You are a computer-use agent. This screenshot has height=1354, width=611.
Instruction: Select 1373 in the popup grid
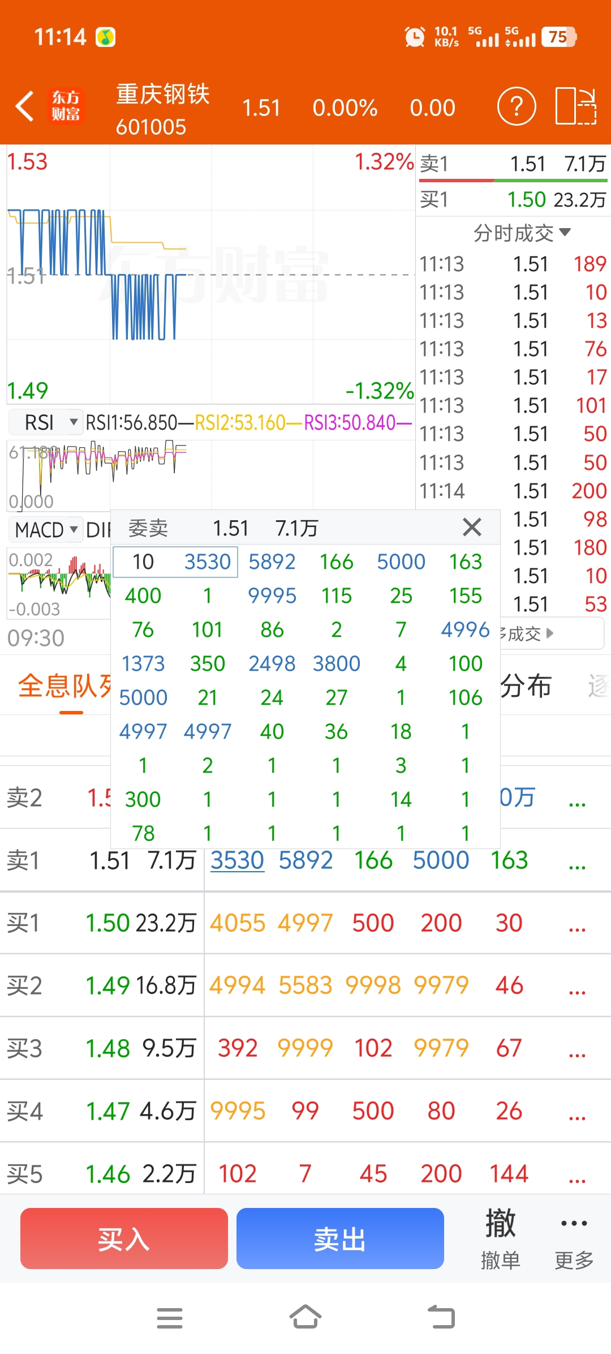pos(143,663)
